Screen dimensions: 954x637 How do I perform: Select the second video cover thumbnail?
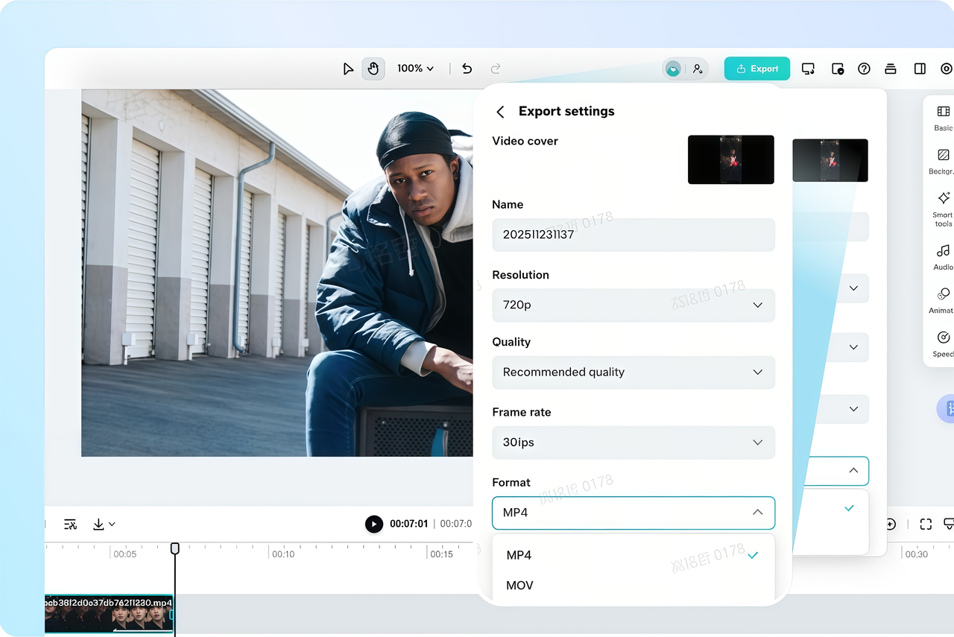(x=830, y=159)
